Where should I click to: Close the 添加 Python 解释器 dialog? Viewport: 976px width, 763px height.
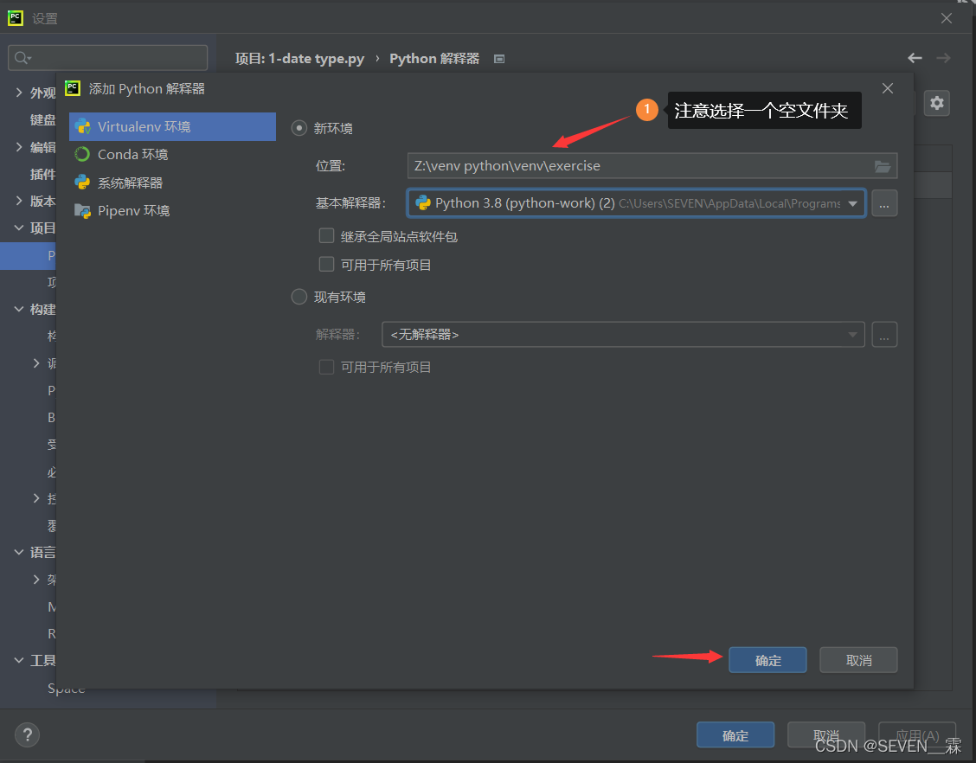coord(888,88)
